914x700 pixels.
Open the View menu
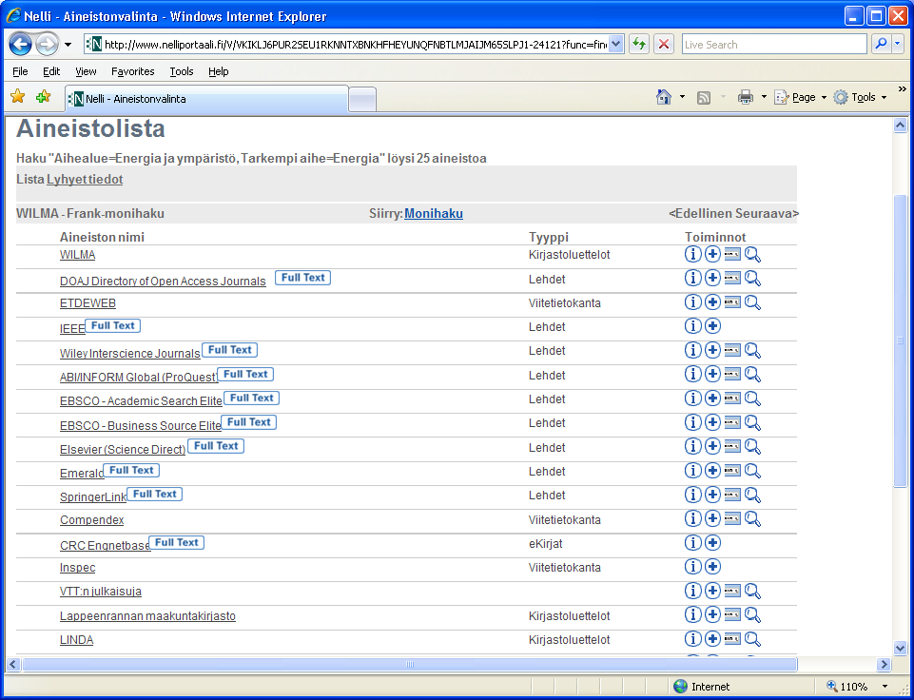86,71
